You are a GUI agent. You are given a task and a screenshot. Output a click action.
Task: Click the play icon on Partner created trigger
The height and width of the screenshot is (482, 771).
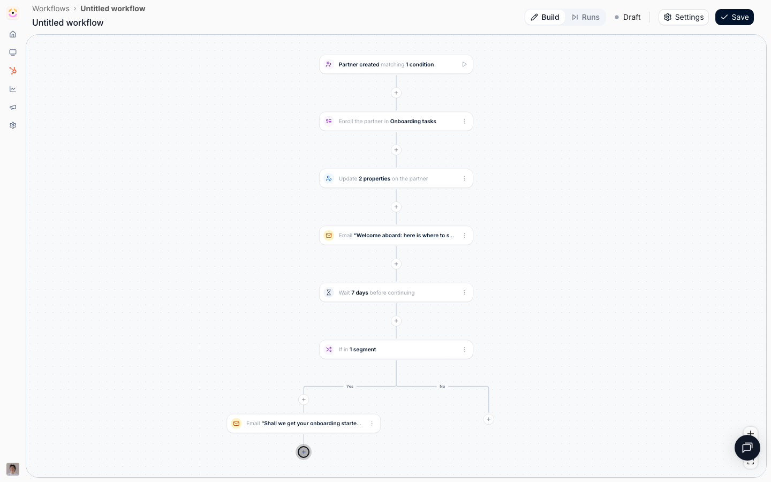[x=464, y=64]
